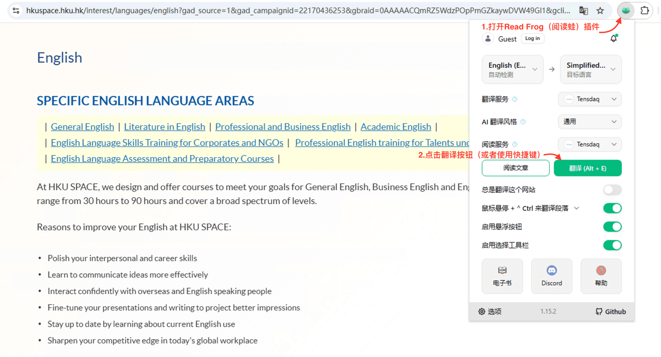Click the site info icon in address bar
The height and width of the screenshot is (357, 661).
(x=16, y=11)
